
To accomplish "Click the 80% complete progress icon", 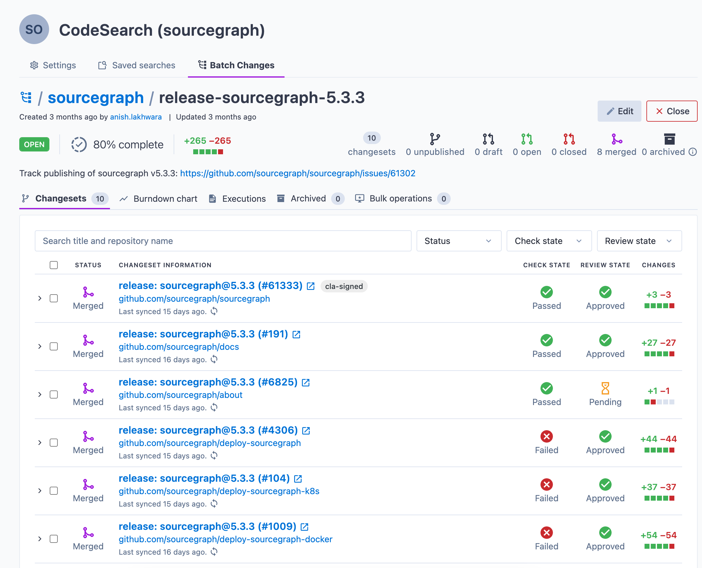I will (79, 144).
